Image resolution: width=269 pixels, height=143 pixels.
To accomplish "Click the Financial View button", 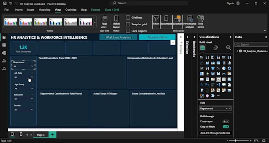I will tap(157, 38).
